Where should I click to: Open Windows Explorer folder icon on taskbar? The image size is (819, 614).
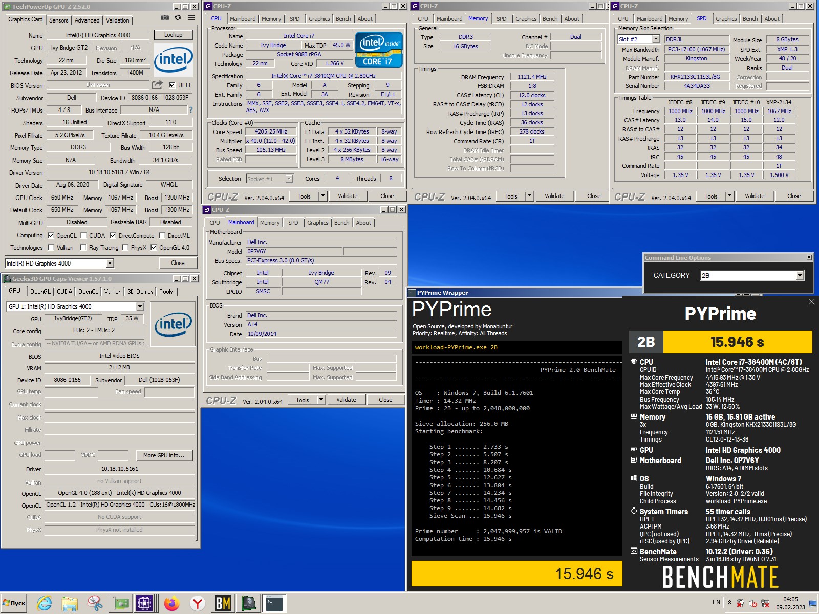click(70, 604)
